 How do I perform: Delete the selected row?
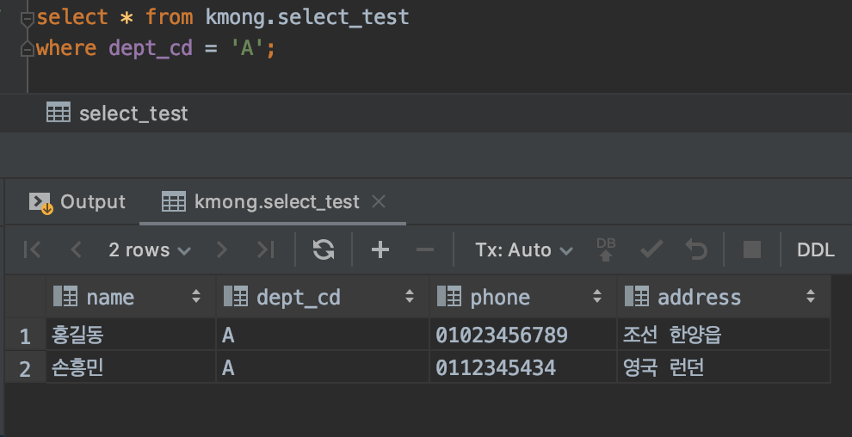coord(424,249)
